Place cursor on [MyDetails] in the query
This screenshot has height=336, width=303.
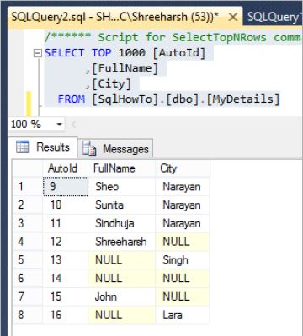click(243, 99)
